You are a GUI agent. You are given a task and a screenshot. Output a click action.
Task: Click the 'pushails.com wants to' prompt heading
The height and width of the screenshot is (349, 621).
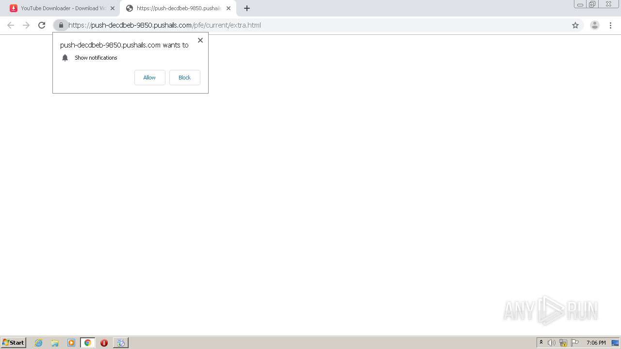[124, 45]
